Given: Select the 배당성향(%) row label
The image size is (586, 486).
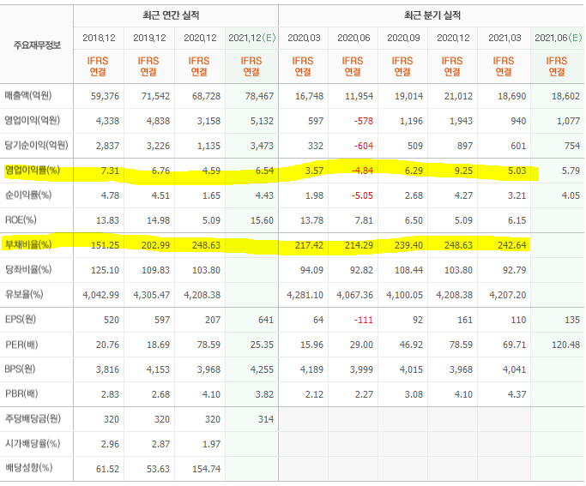Looking at the screenshot, I should (29, 468).
